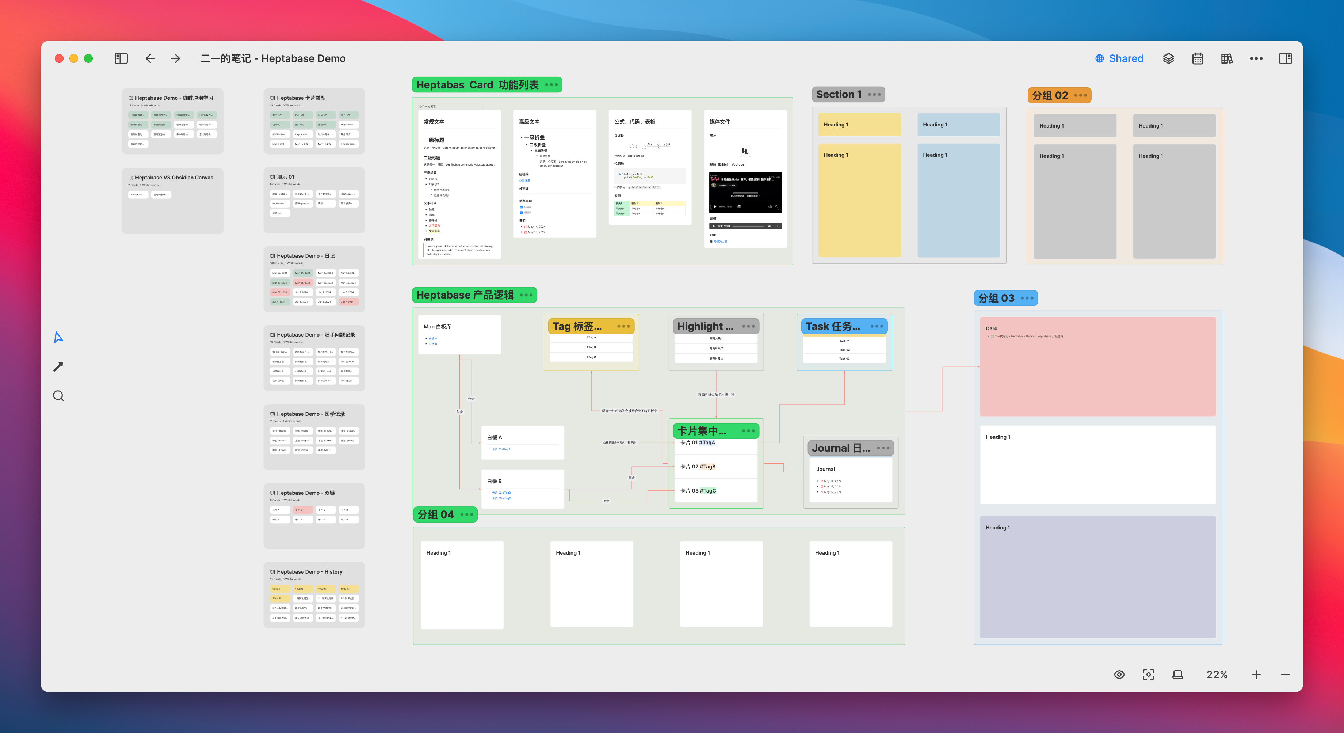Open options dots for Tag 标签 section
The height and width of the screenshot is (733, 1344).
[623, 326]
